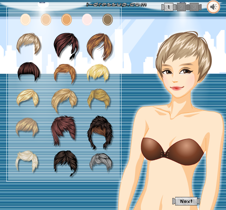This screenshot has width=226, height=210.
Task: Select the lightest peach skin tone swatch
Action: pyautogui.click(x=25, y=19)
